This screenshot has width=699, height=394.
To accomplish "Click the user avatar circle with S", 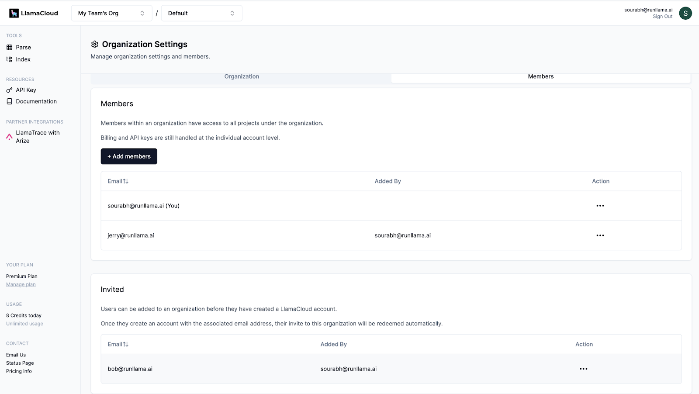I will pos(685,13).
